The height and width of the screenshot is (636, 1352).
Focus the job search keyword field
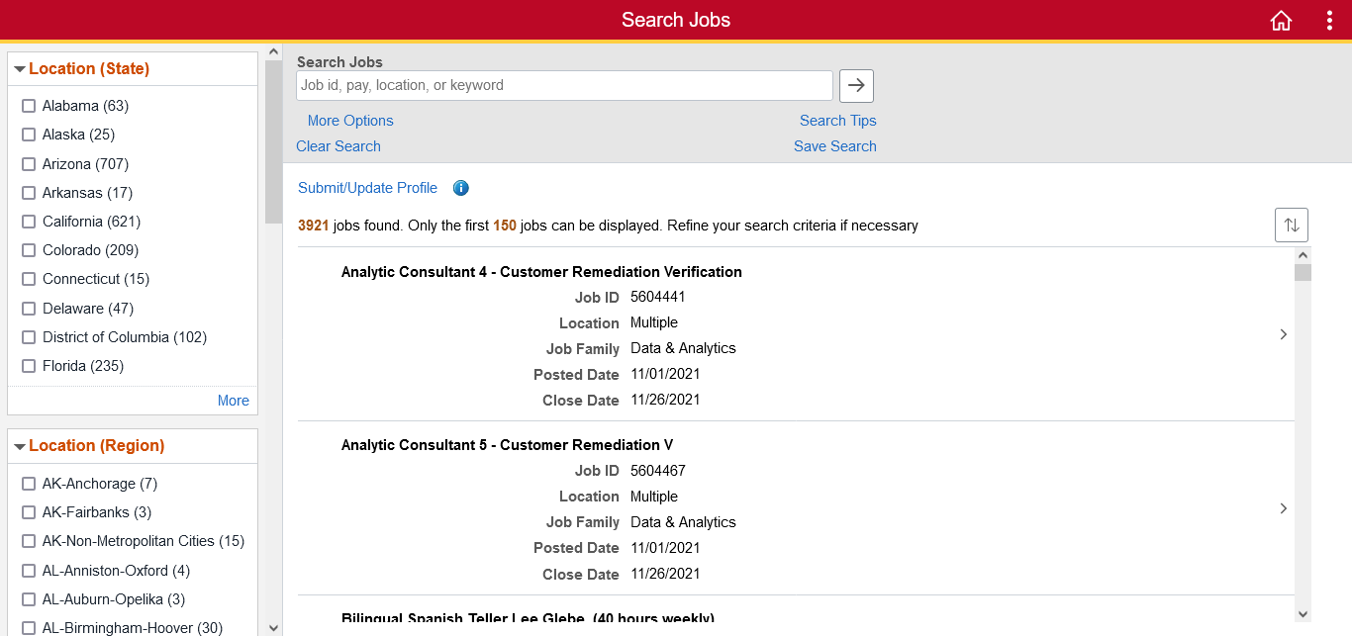click(564, 86)
